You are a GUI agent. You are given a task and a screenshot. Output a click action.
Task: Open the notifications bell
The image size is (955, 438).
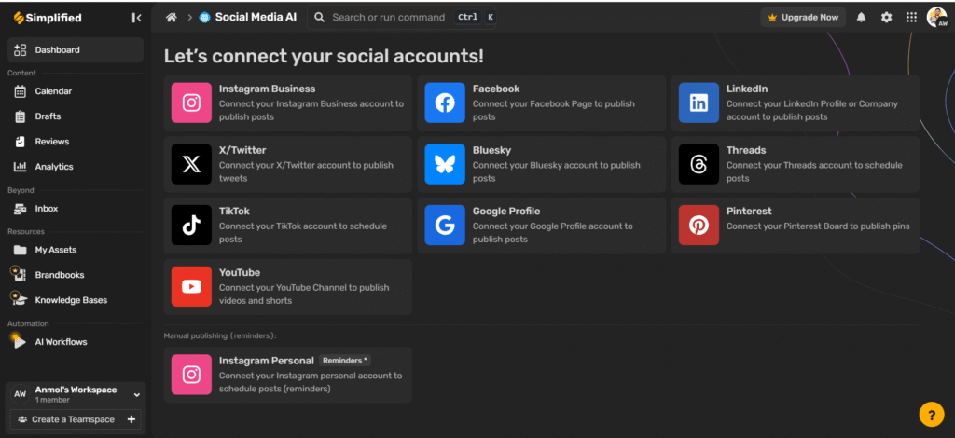[861, 17]
